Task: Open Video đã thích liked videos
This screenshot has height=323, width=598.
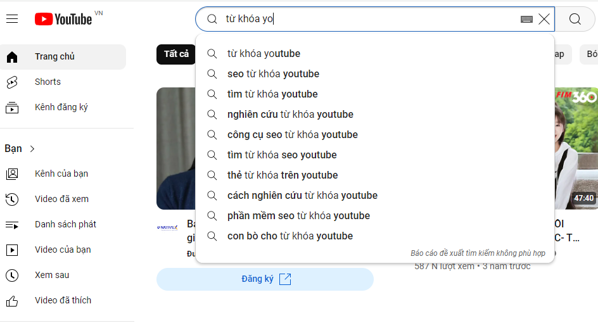Action: click(63, 300)
